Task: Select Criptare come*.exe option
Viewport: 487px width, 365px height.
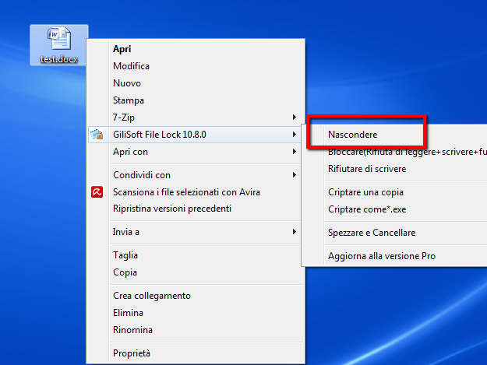Action: pos(367,209)
